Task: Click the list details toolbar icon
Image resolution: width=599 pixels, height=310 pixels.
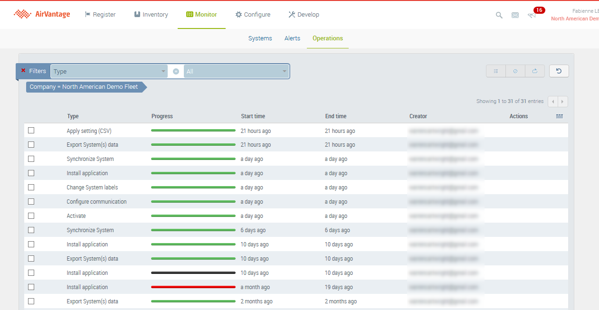Action: tap(496, 71)
